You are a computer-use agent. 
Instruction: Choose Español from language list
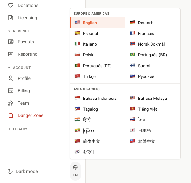click(x=97, y=33)
